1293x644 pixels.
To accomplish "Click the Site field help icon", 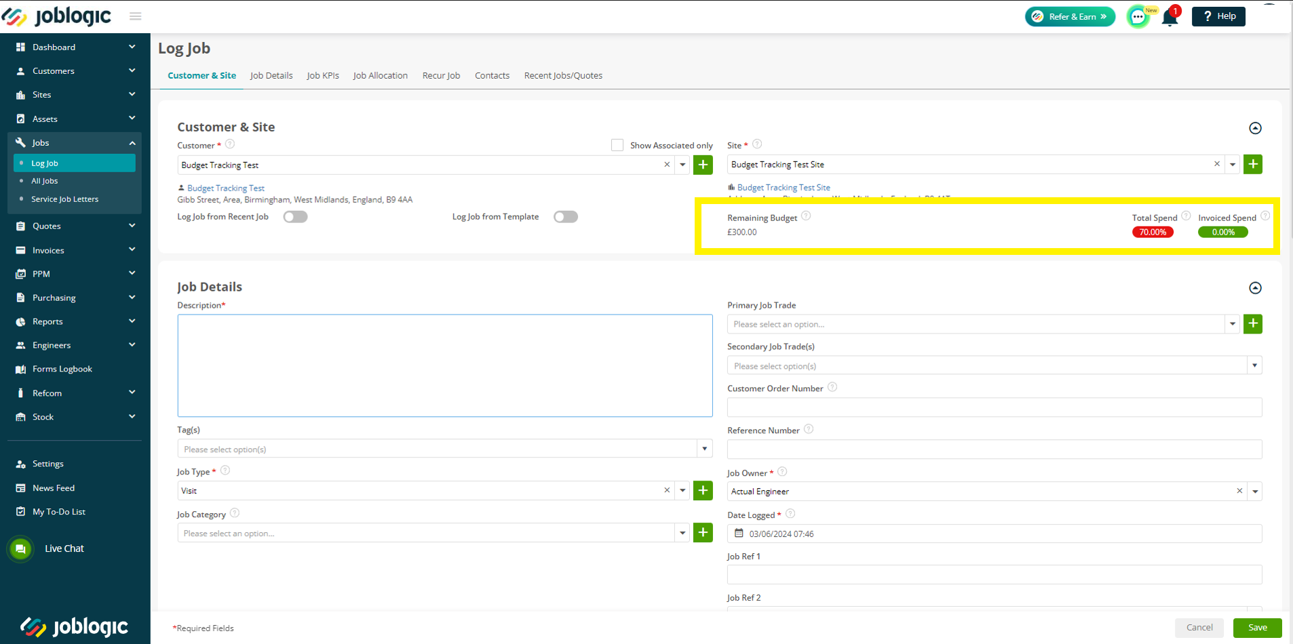I will tap(757, 144).
